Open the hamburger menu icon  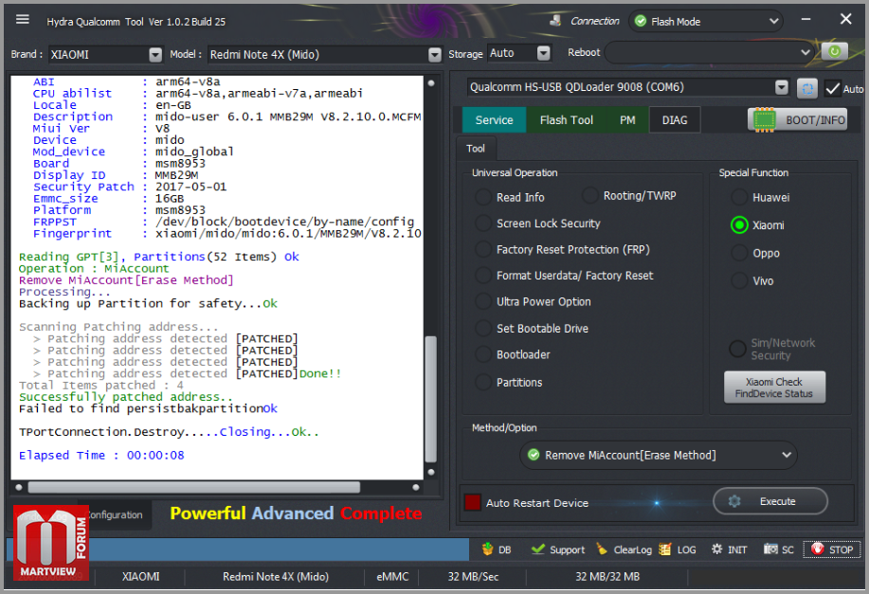(x=22, y=20)
